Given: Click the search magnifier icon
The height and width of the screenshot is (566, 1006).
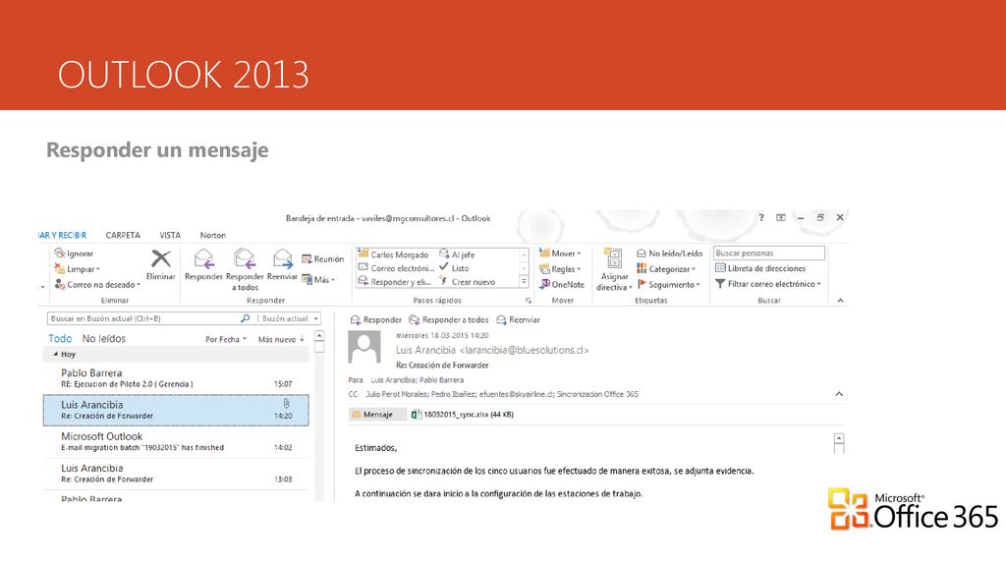Looking at the screenshot, I should click(x=245, y=318).
